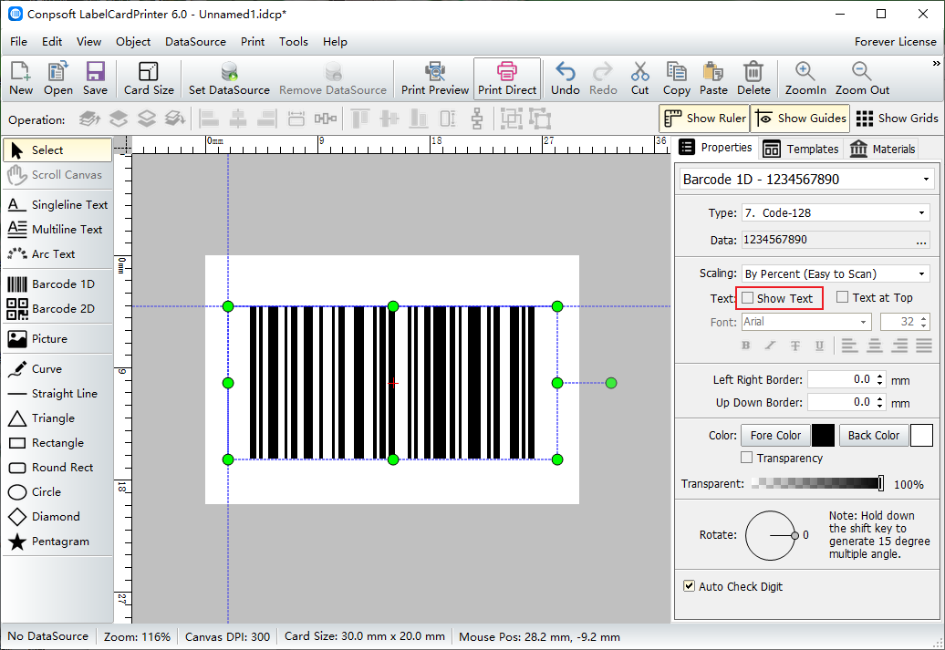The image size is (945, 650).
Task: Pick the Arc Text tool
Action: pyautogui.click(x=57, y=254)
